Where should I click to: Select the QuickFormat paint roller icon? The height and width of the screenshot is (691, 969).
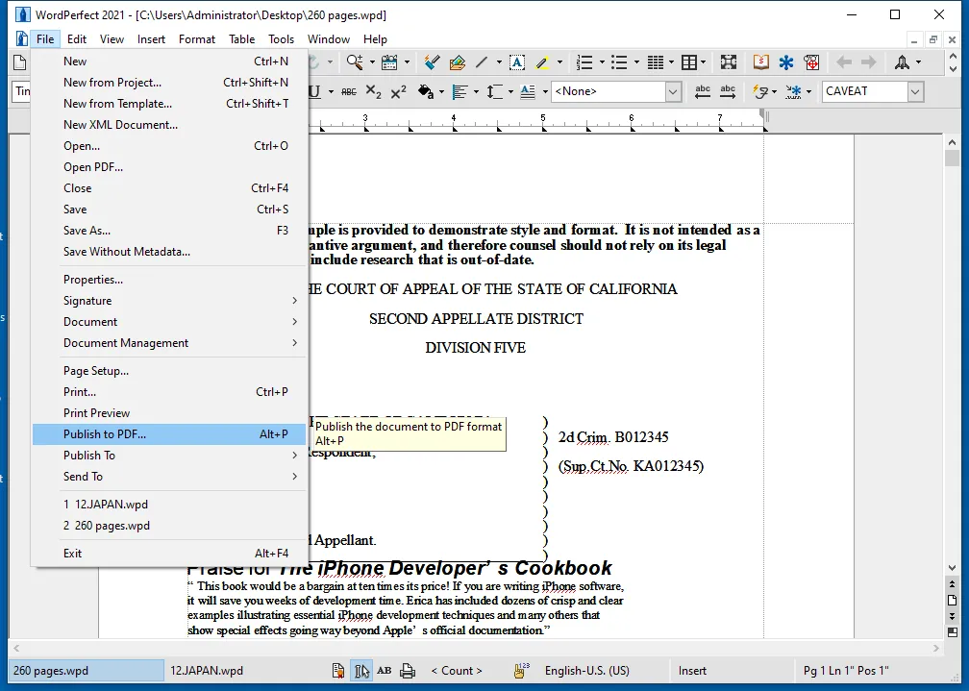(x=432, y=62)
